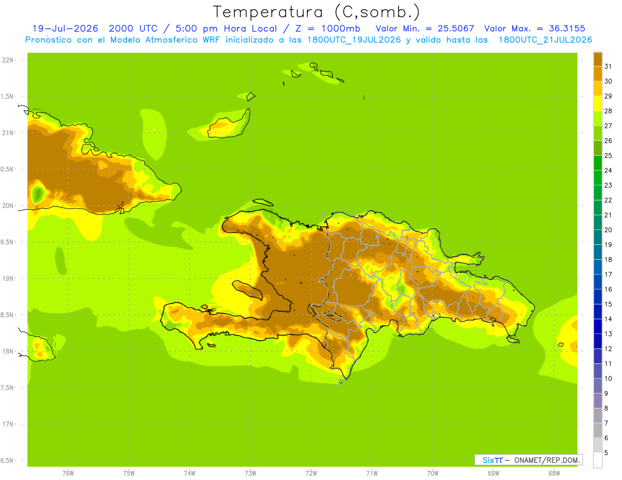Click the "68W" longitude label
The width and height of the screenshot is (622, 480).
coord(554,473)
